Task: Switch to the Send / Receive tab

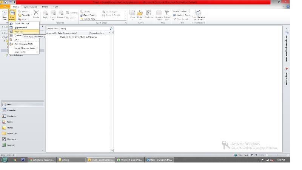Action: 30,7
